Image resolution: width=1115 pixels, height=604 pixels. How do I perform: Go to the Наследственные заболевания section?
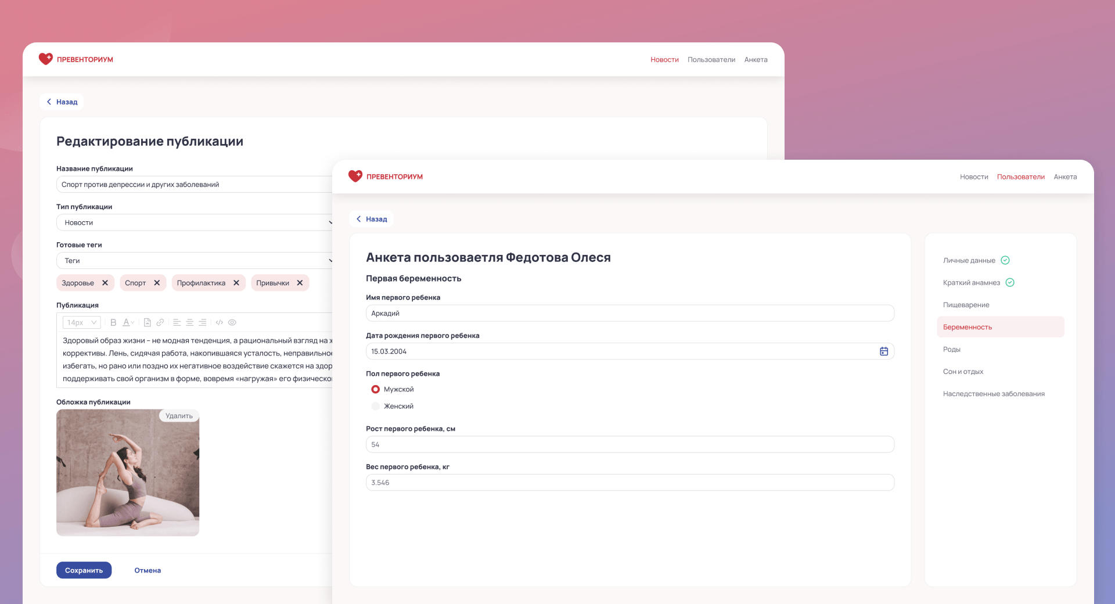click(994, 394)
